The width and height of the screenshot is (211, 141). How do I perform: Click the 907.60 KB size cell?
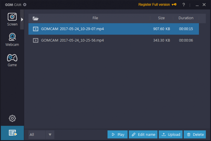pyautogui.click(x=161, y=29)
